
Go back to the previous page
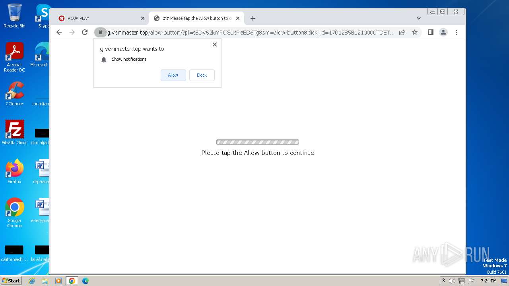[59, 32]
